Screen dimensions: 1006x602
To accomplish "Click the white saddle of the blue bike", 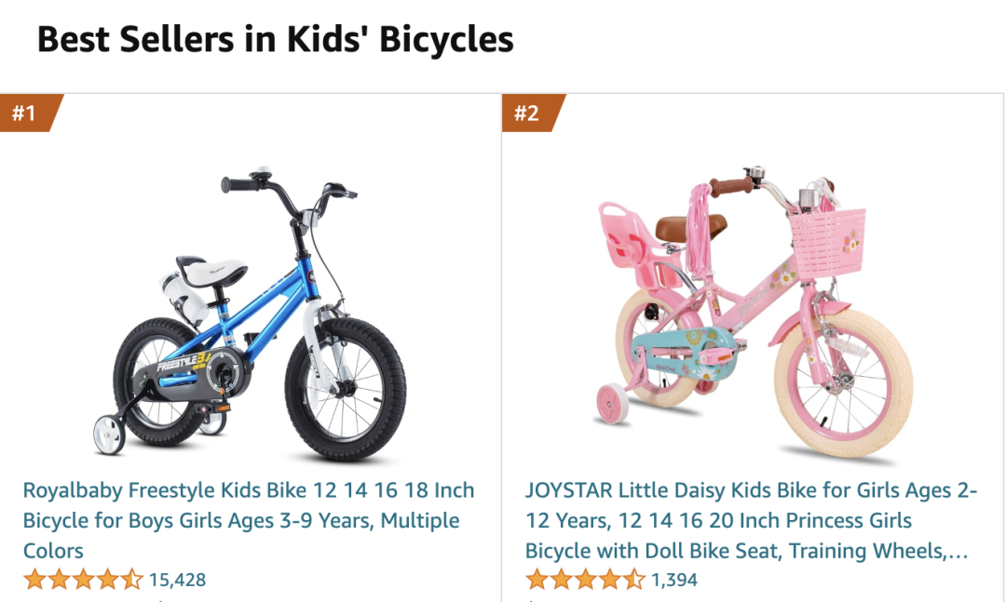I will (x=211, y=271).
